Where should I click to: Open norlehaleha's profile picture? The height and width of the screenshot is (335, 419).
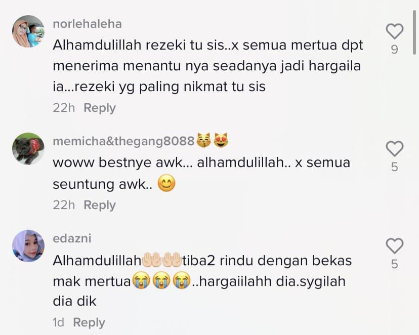tap(28, 31)
